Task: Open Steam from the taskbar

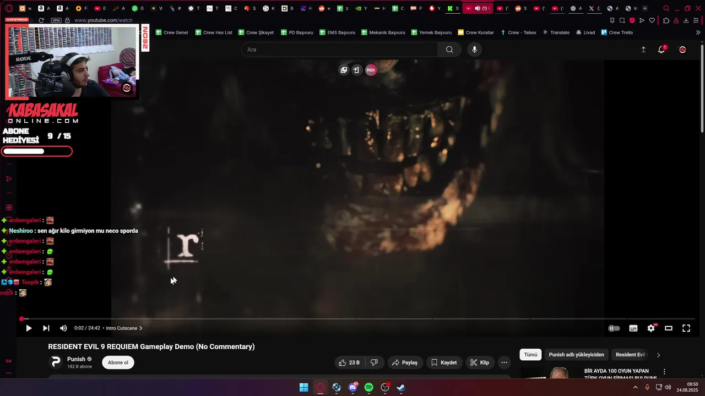Action: click(x=401, y=388)
